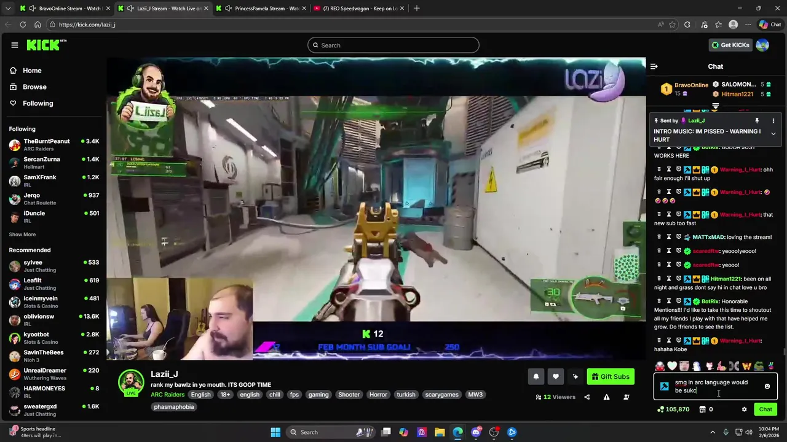Screen dimensions: 787x442
Task: Click the chat message input box
Action: [716, 387]
